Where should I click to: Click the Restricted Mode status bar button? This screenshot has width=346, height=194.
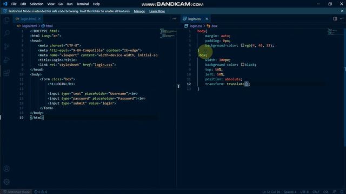[x=17, y=192]
